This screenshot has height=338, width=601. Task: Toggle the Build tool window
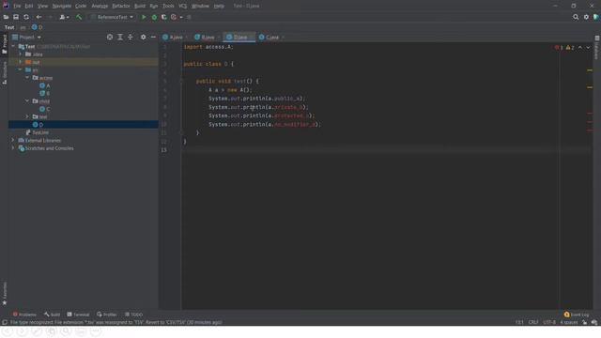tap(53, 315)
